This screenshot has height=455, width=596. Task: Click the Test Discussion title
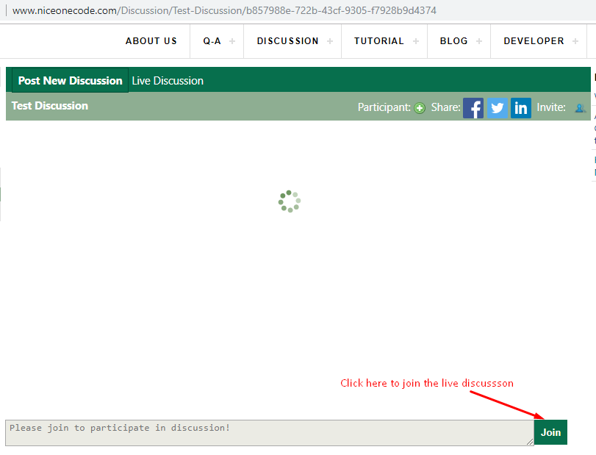pyautogui.click(x=50, y=106)
